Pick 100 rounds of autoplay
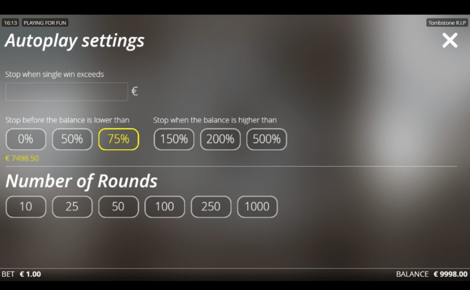Screen dimensions: 470x290 coord(165,207)
